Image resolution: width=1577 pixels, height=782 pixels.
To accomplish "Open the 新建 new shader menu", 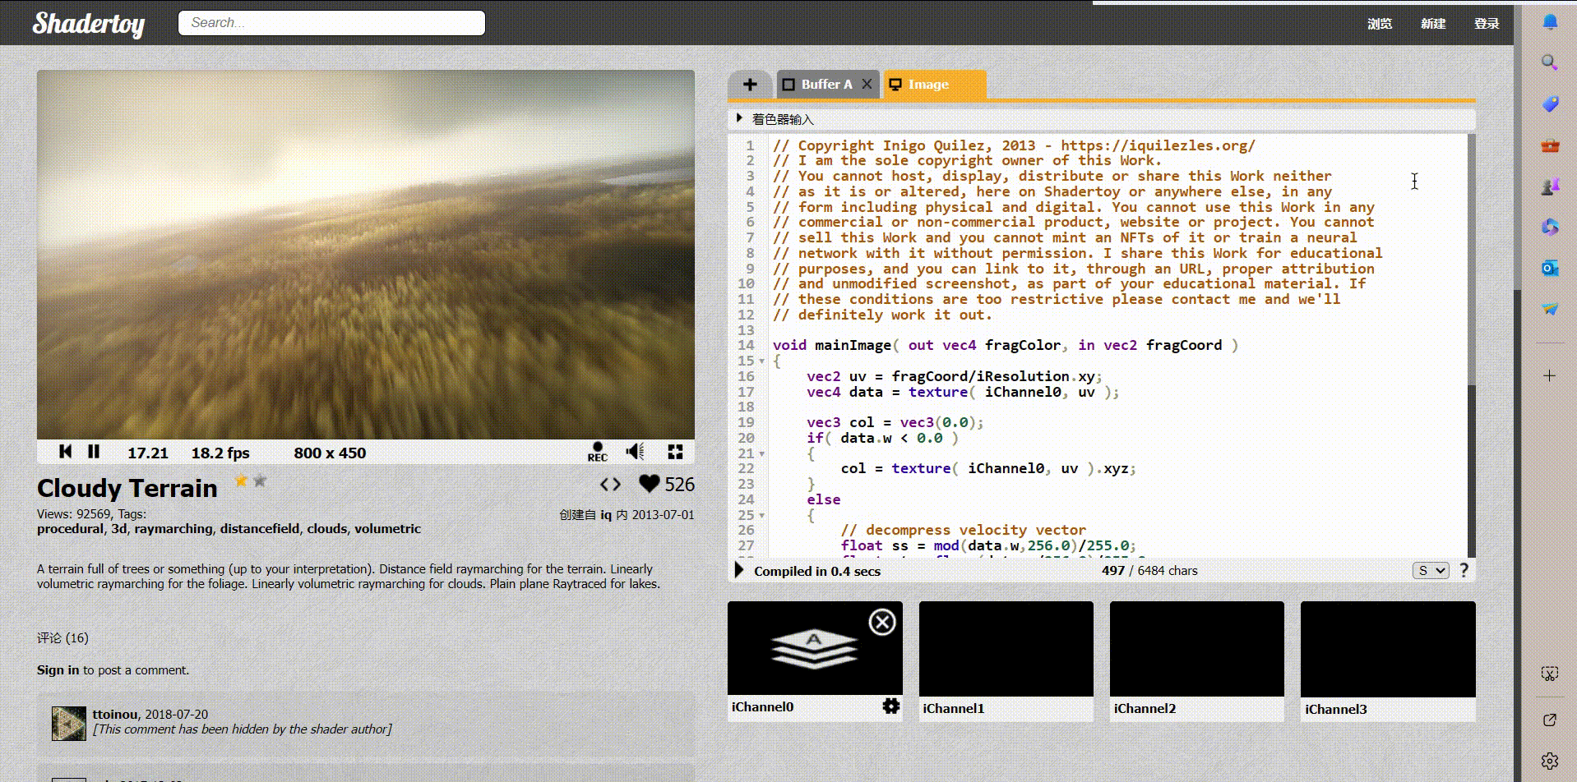I will coord(1433,24).
